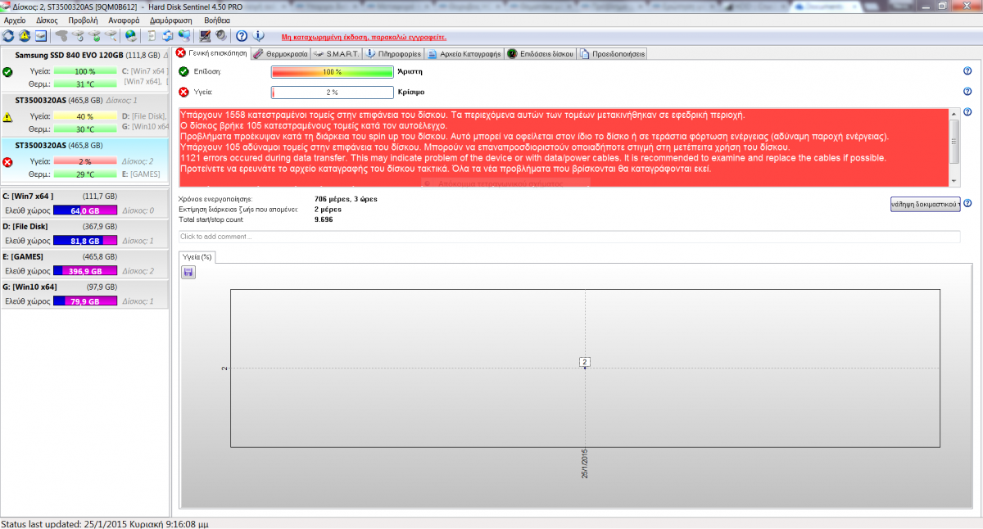Viewport: 983px width, 529px height.
Task: Click the networked monitors toolbar icon
Action: 184,36
